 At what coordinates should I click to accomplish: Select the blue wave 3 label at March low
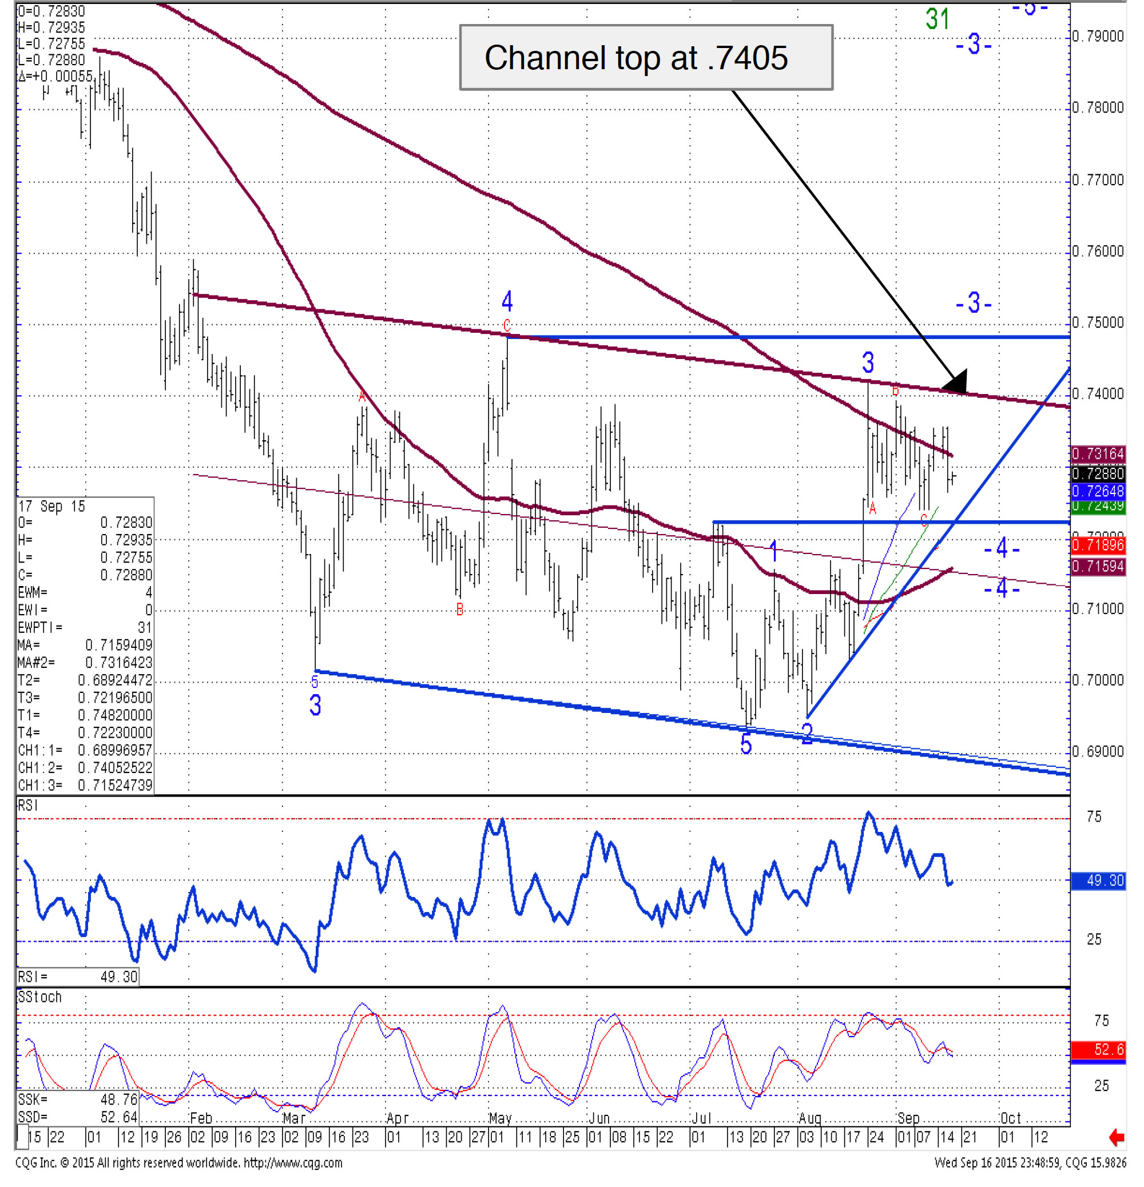coord(315,706)
